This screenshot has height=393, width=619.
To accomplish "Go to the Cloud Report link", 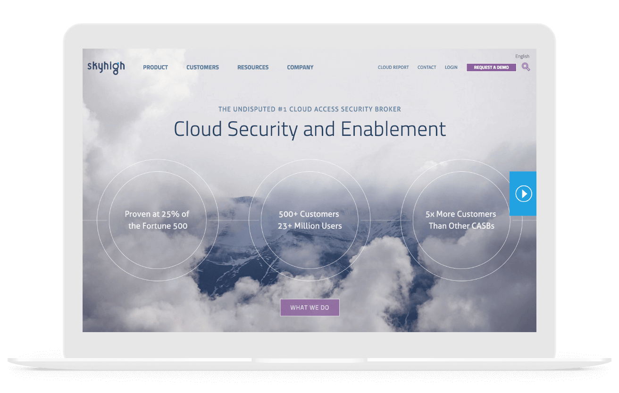I will pos(393,67).
